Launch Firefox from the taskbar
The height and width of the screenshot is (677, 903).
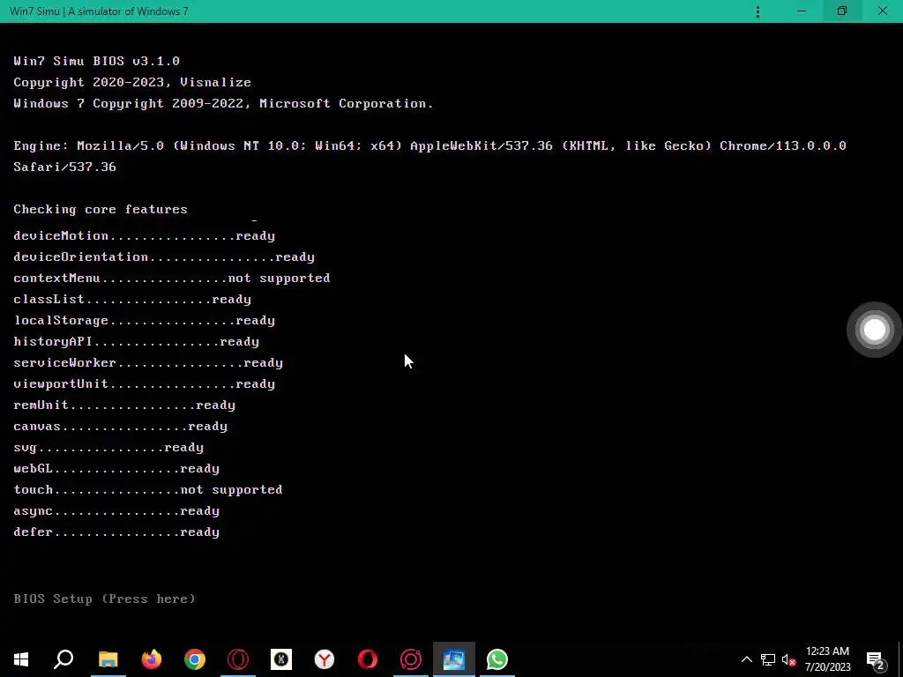152,659
